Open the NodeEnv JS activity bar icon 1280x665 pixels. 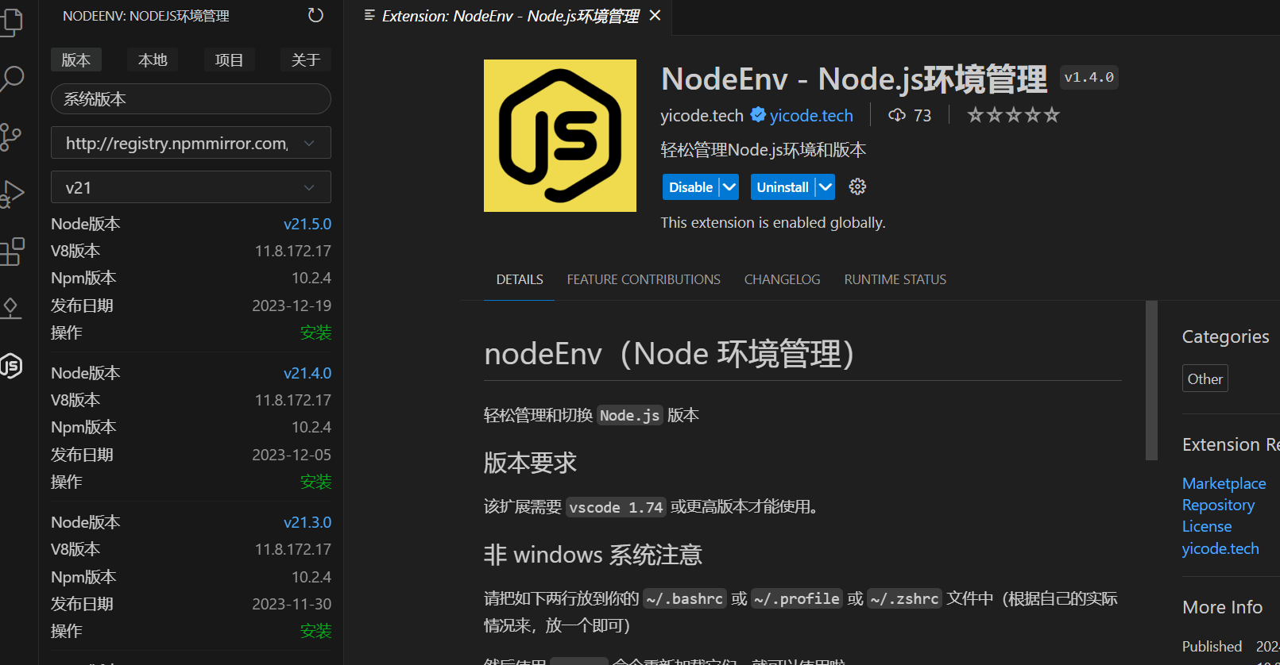point(11,366)
